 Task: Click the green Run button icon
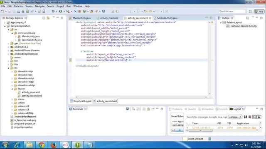click(x=60, y=11)
